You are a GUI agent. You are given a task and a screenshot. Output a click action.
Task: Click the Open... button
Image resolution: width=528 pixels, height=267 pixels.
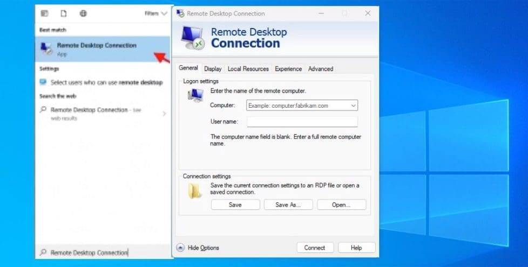coord(341,205)
